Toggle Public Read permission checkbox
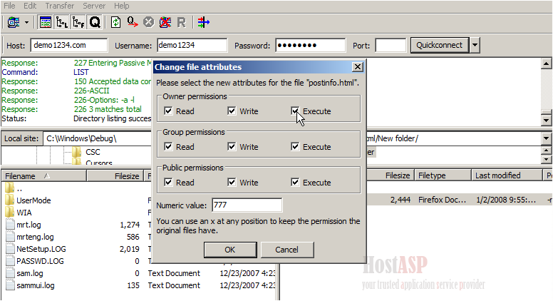This screenshot has height=301, width=553. (168, 183)
